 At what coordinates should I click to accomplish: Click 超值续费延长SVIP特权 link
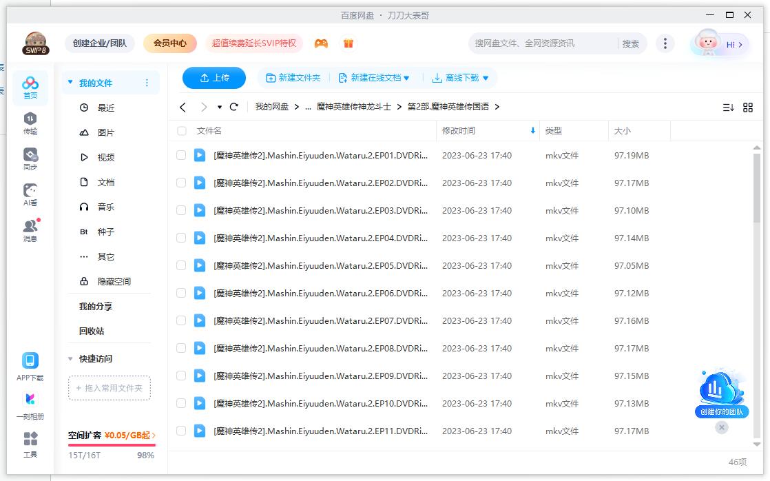click(254, 43)
